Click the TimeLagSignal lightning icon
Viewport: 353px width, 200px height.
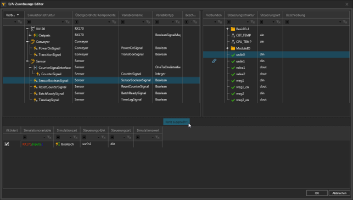pos(35,100)
